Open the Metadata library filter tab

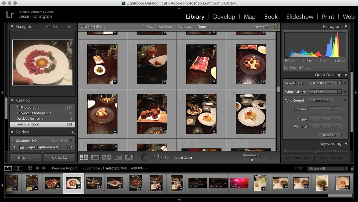coord(185,27)
